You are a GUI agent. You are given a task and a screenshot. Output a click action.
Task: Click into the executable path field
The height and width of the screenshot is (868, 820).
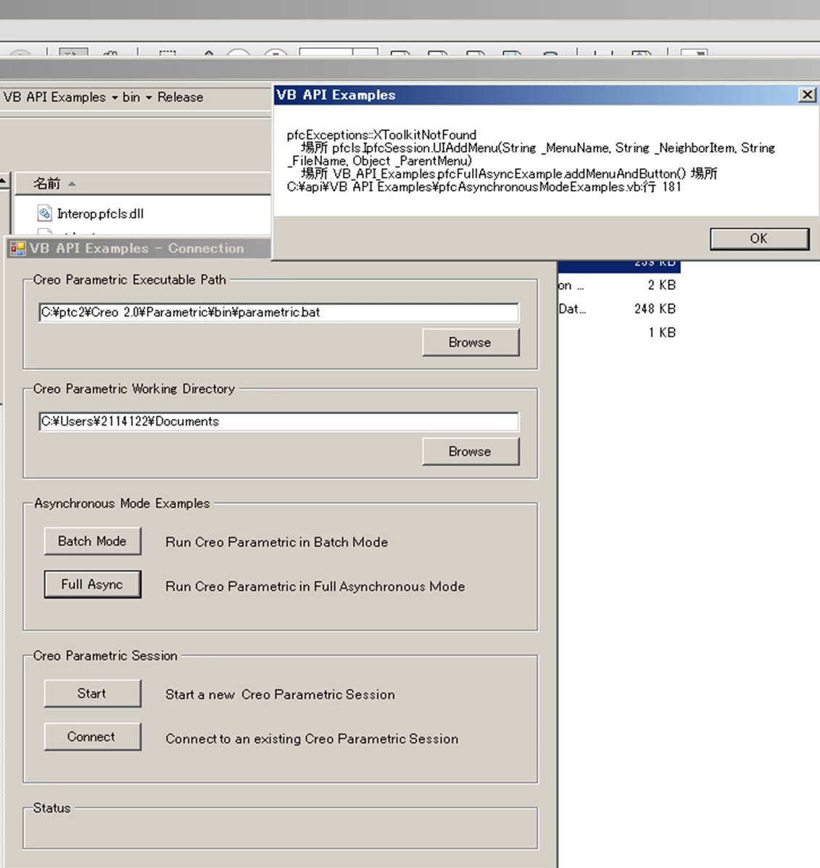point(278,313)
